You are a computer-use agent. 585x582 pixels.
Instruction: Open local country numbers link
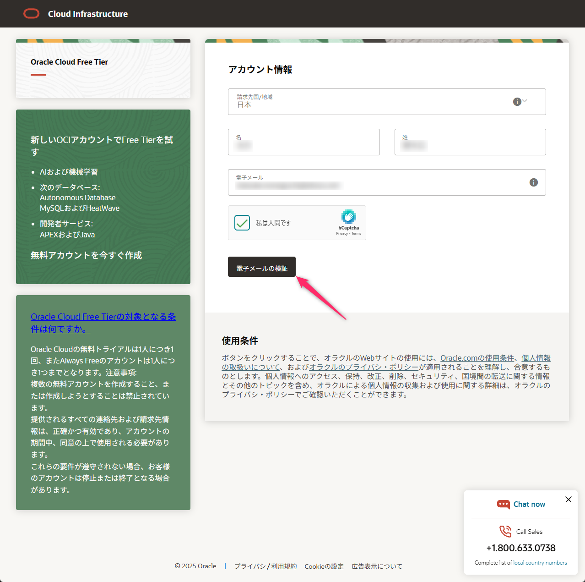[540, 563]
